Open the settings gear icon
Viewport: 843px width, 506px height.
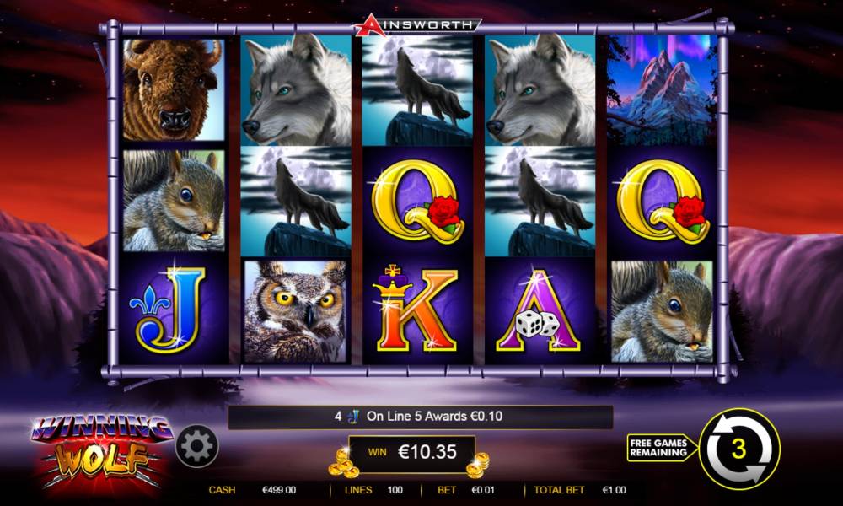(196, 446)
